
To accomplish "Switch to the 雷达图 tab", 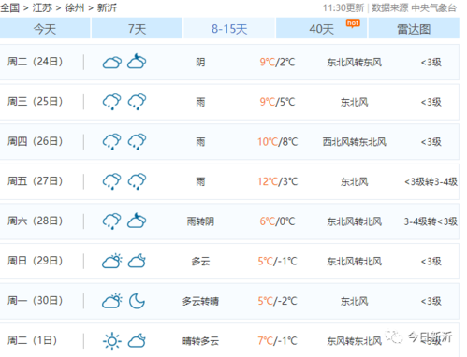I will point(414,29).
